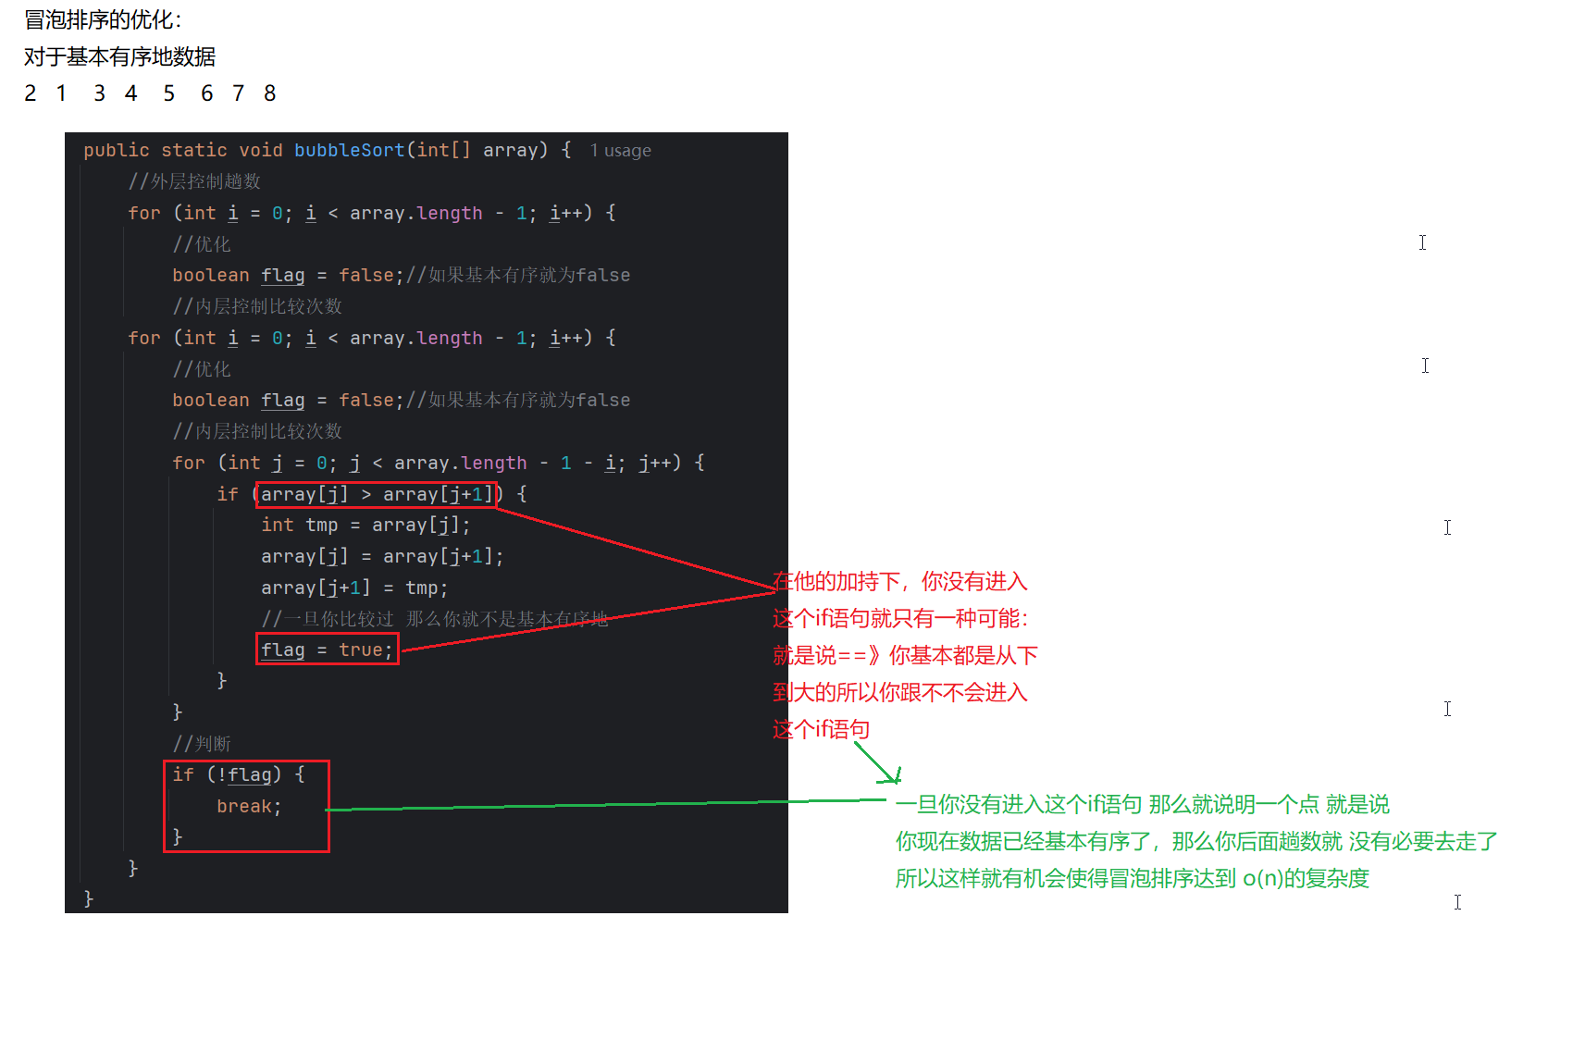Click the "break;" statement
1573x1052 pixels.
coord(249,806)
